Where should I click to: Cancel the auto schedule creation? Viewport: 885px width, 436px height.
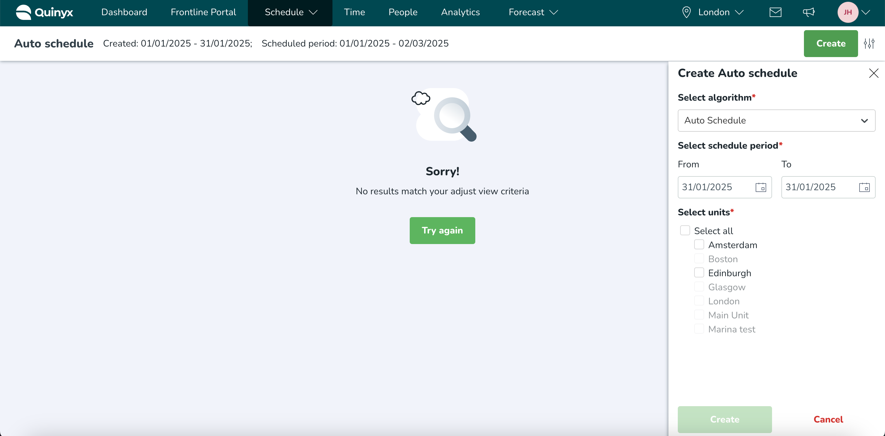[x=828, y=420]
